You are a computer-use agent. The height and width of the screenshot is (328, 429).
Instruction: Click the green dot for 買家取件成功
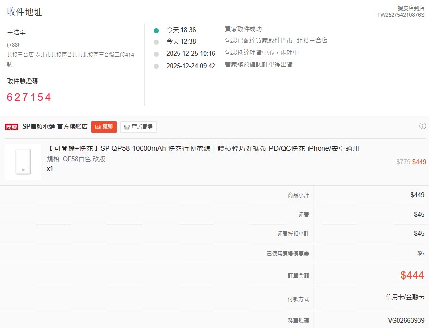pyautogui.click(x=156, y=30)
